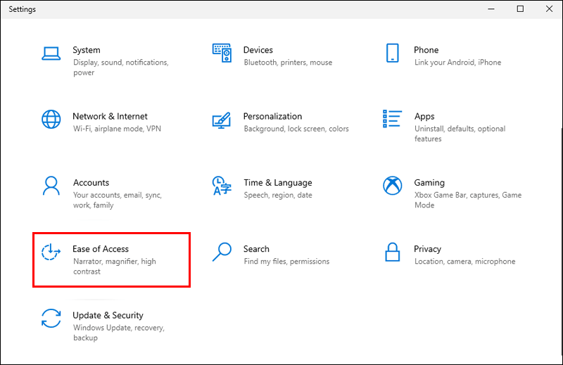Select the Accounts person icon
Screen dimensions: 563x365
[x=51, y=186]
